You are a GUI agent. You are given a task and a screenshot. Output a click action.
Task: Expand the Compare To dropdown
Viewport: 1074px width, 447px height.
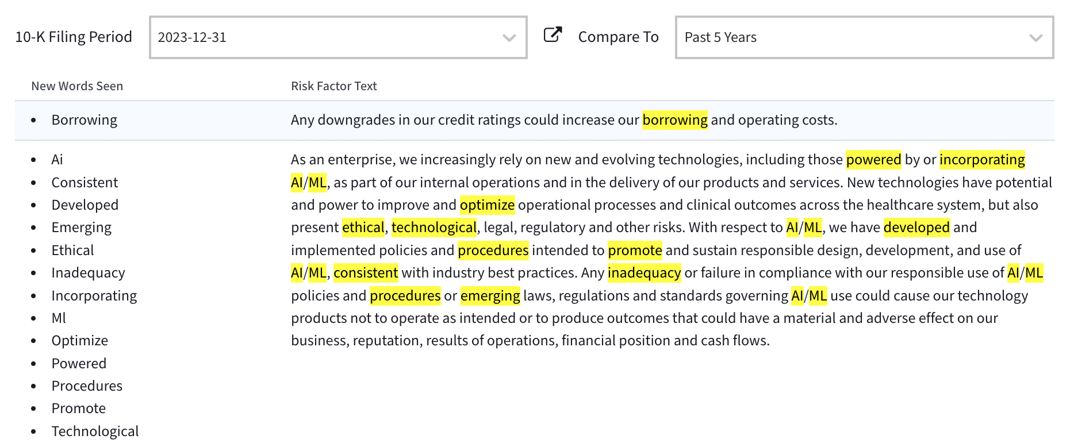[x=864, y=37]
